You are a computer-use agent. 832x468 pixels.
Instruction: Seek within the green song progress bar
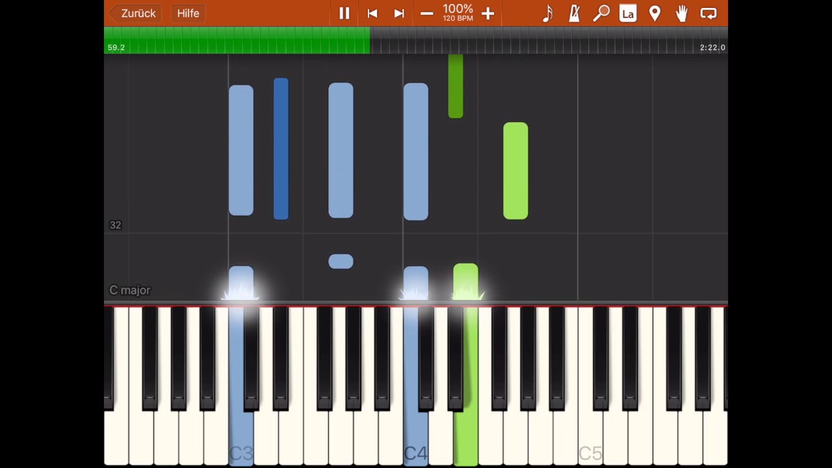pyautogui.click(x=237, y=40)
